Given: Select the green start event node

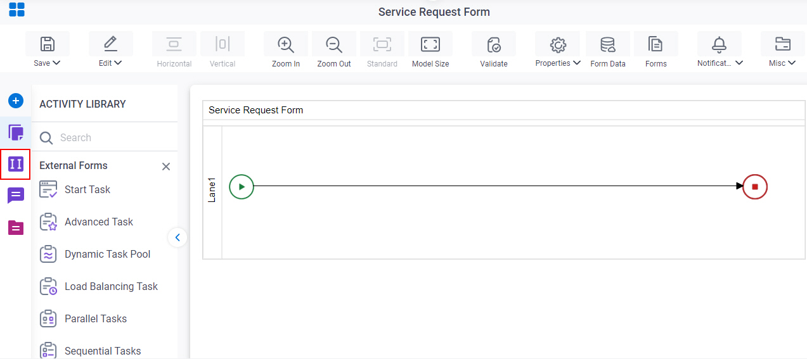Looking at the screenshot, I should [x=242, y=187].
